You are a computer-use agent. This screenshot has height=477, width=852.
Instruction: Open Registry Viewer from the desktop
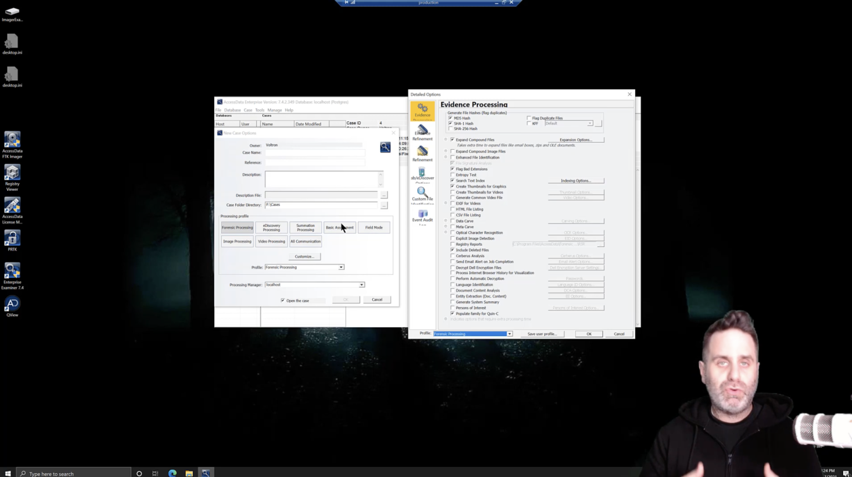(12, 176)
